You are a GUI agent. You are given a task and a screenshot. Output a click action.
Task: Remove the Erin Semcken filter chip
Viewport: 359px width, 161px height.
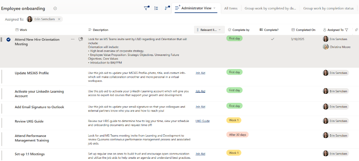(x=59, y=19)
